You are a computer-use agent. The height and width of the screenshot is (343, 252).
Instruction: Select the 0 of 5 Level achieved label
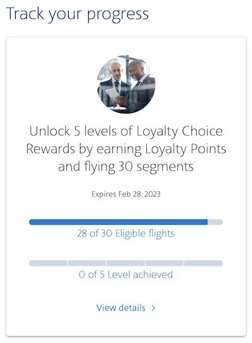pos(126,274)
